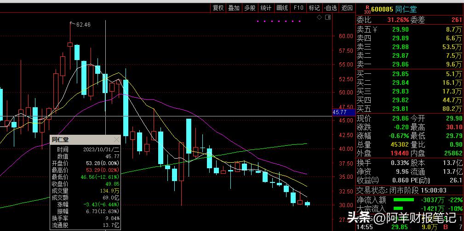The width and height of the screenshot is (464, 231).
Task: Open the 叠加 overlay option
Action: [x=234, y=8]
